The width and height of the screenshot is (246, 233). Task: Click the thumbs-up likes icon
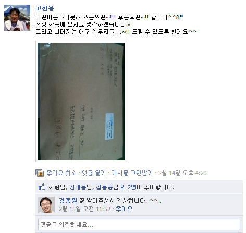click(42, 187)
